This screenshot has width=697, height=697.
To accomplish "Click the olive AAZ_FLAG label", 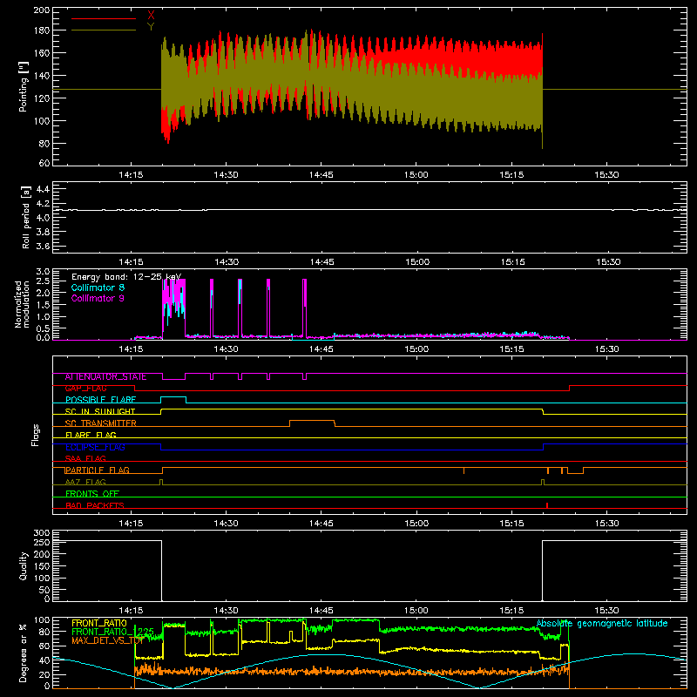I will [x=85, y=483].
